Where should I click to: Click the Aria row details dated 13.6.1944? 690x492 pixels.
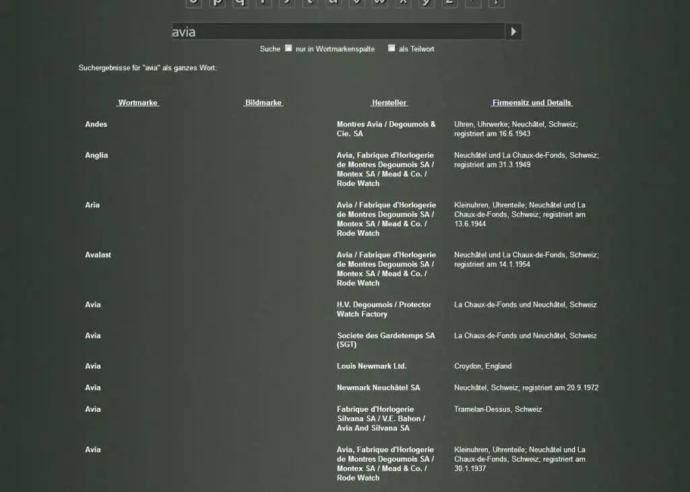point(520,214)
